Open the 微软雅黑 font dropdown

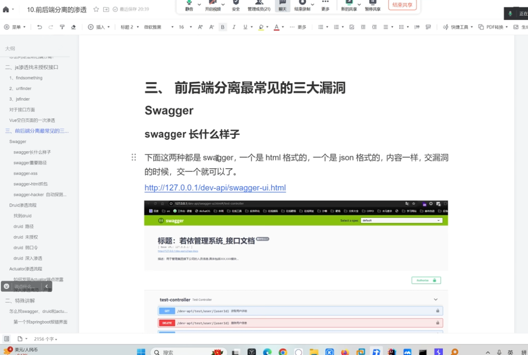pyautogui.click(x=158, y=27)
